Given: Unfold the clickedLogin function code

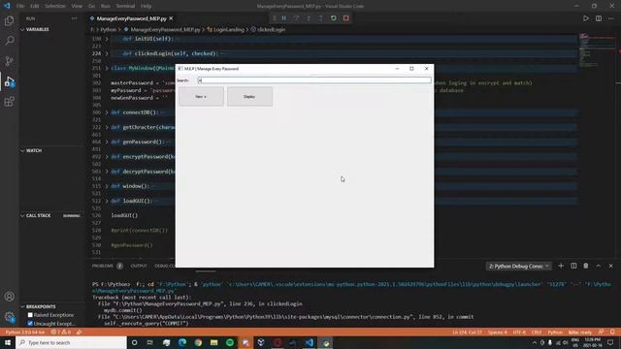Looking at the screenshot, I should click(107, 53).
